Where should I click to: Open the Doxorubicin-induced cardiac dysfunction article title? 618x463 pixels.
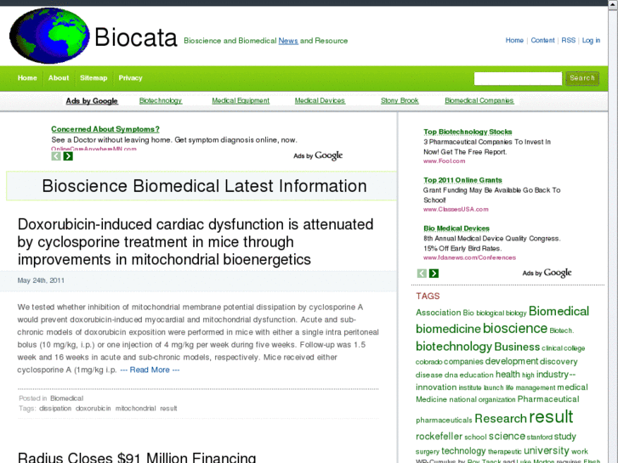196,241
